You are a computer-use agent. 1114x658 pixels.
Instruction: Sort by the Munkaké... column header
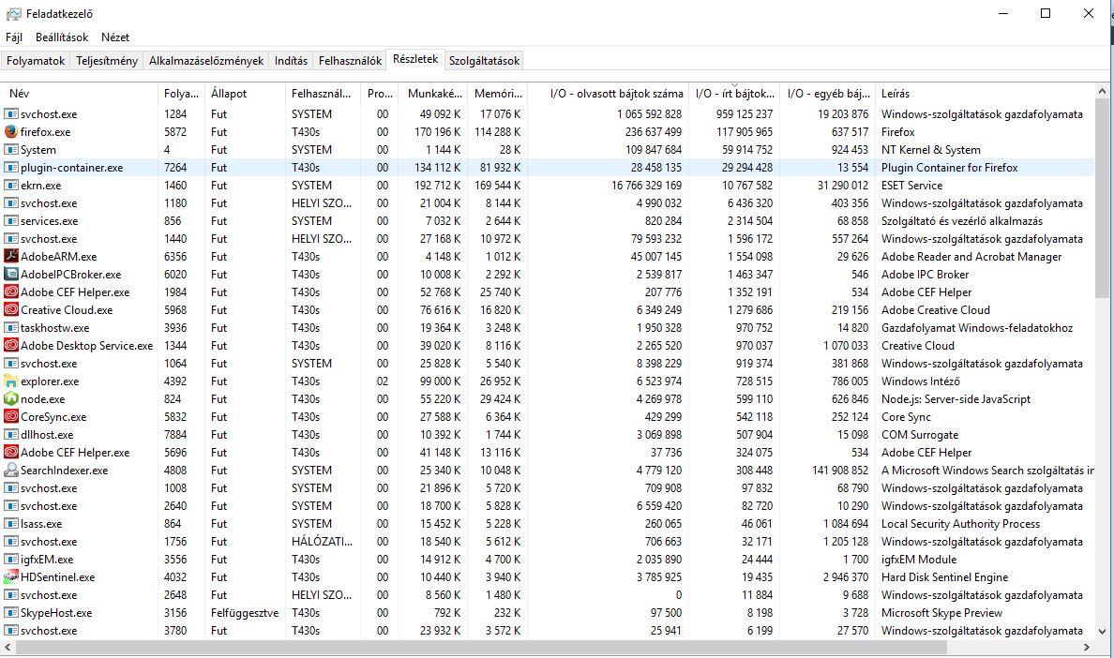(432, 94)
